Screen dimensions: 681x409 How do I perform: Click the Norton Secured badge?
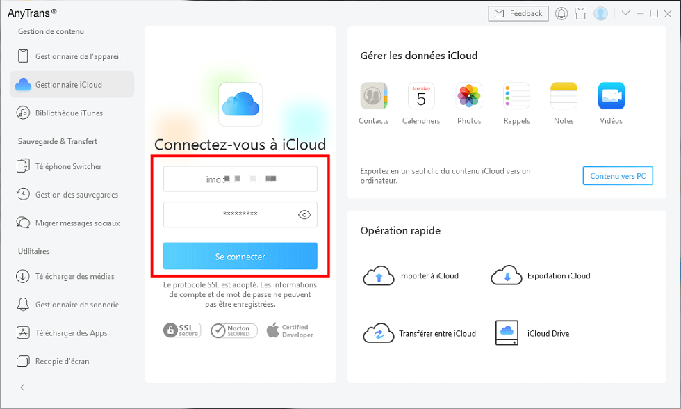pos(234,331)
